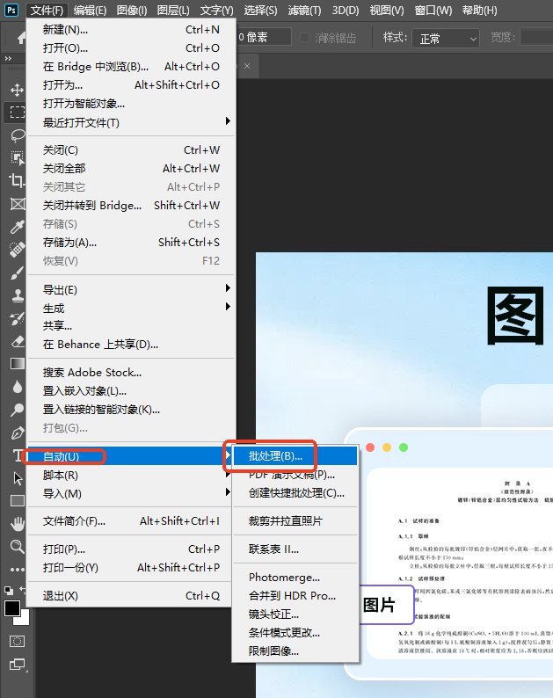Image resolution: width=553 pixels, height=698 pixels.
Task: Close the open document tab
Action: 247,66
